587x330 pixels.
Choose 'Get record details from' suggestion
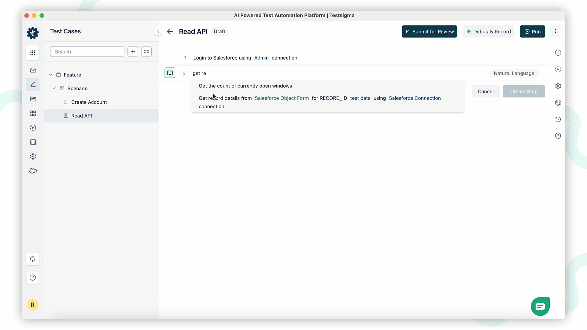click(x=327, y=102)
